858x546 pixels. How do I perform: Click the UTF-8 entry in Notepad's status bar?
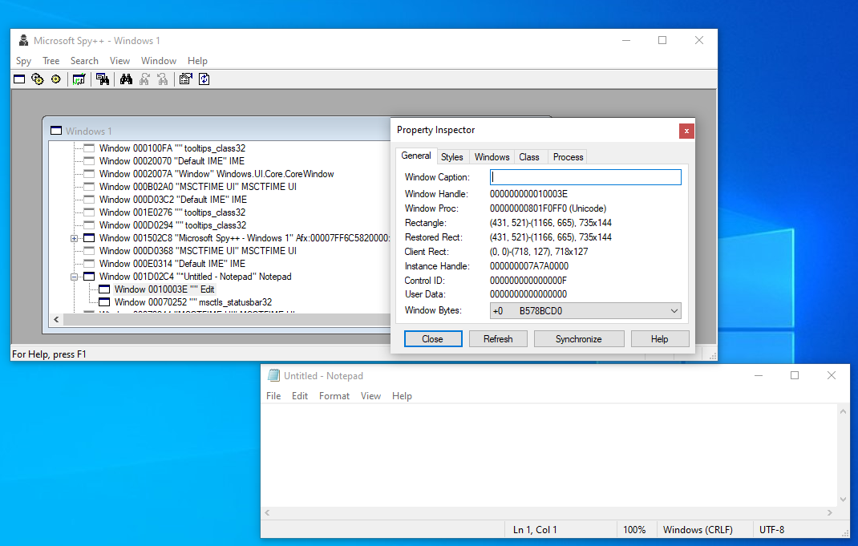771,530
